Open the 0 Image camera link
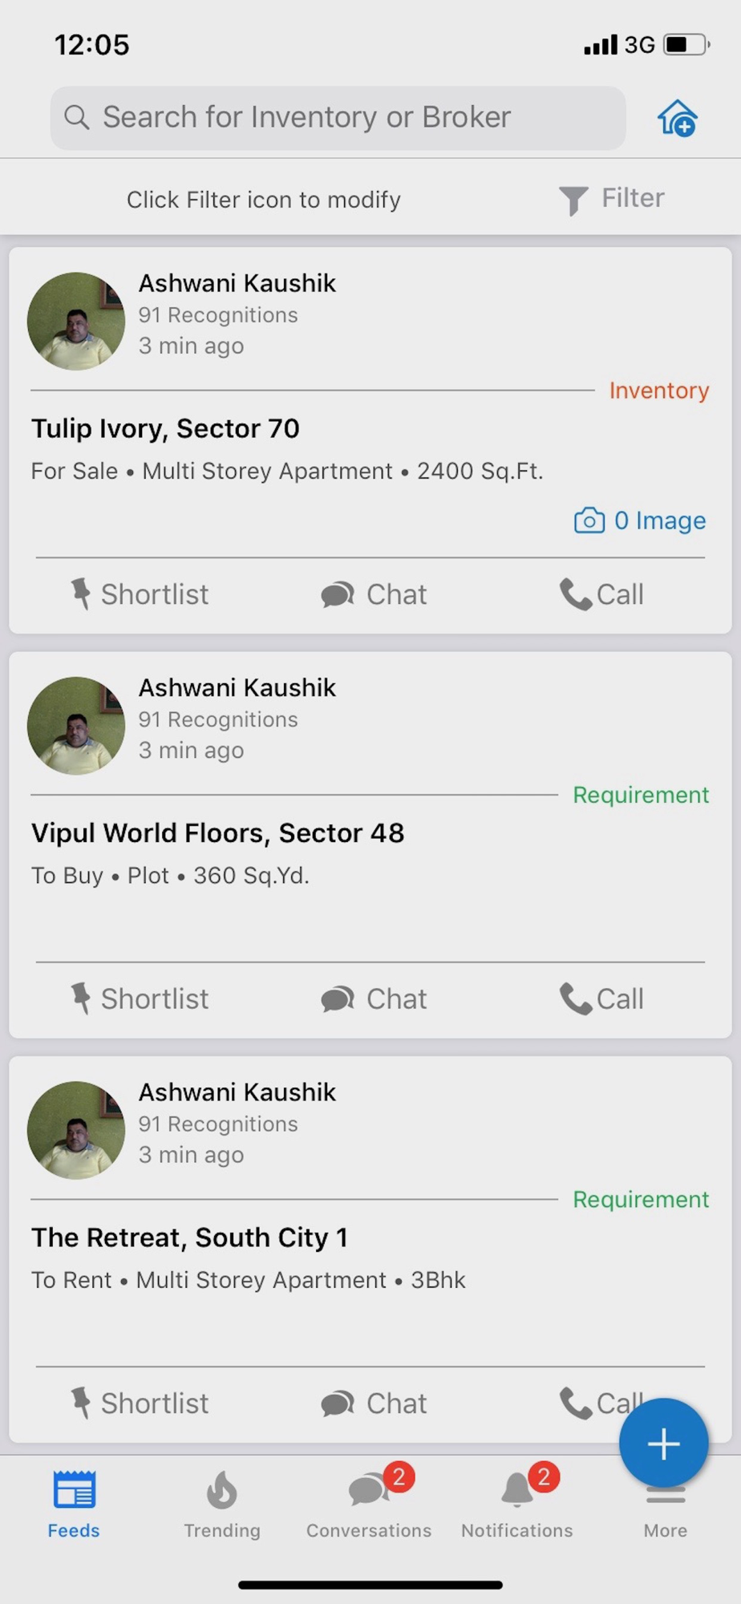The width and height of the screenshot is (741, 1604). pos(640,520)
